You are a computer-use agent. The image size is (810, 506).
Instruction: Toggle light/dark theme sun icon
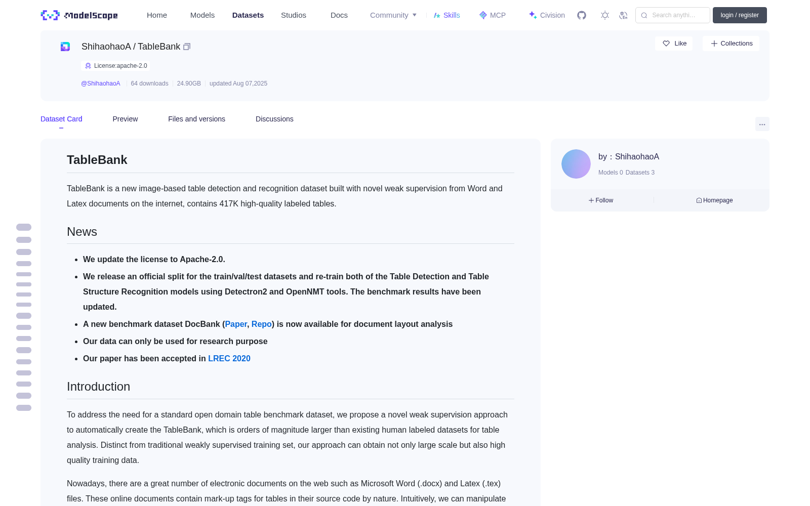pos(605,15)
